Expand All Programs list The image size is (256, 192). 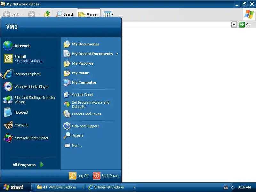[x=28, y=165]
